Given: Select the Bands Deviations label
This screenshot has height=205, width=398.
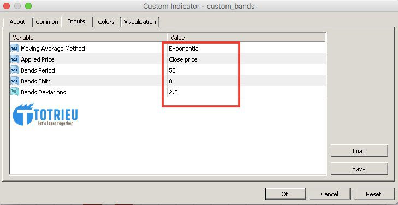Looking at the screenshot, I should point(43,92).
